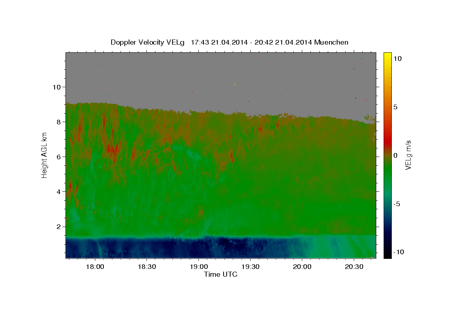Click the colorbar value -10 label
The width and height of the screenshot is (465, 310).
(x=399, y=252)
